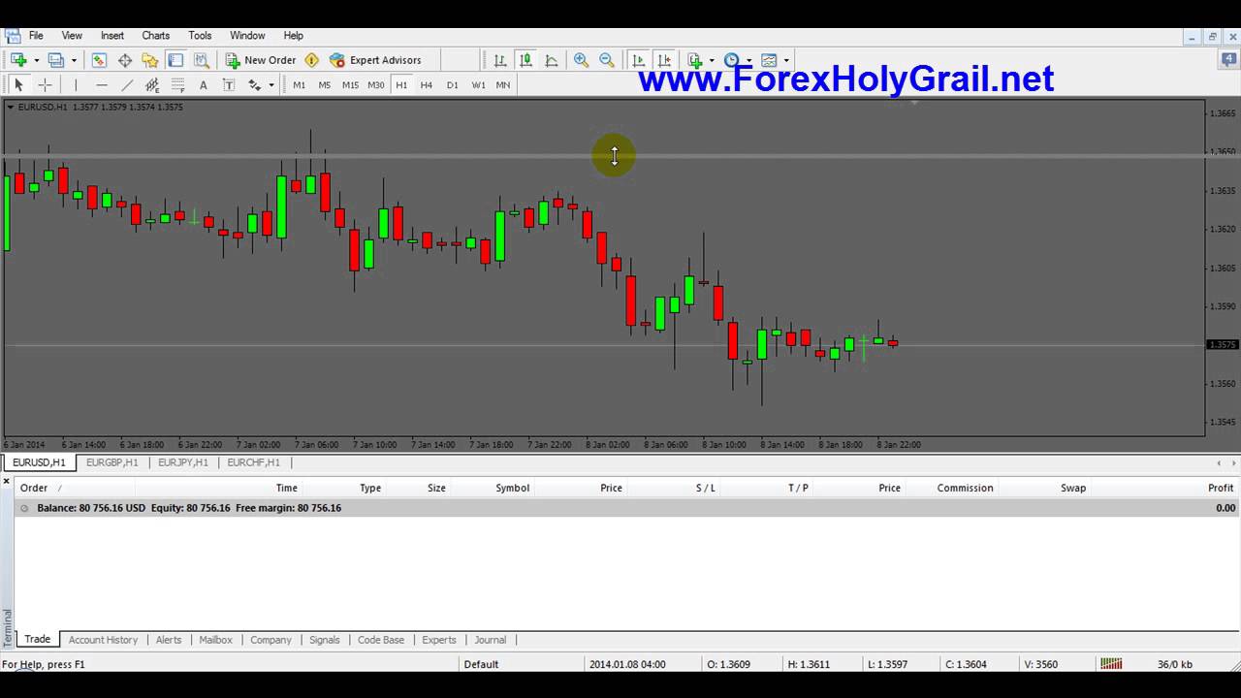Open the Navigator panel
The image size is (1241, 698).
coord(150,60)
